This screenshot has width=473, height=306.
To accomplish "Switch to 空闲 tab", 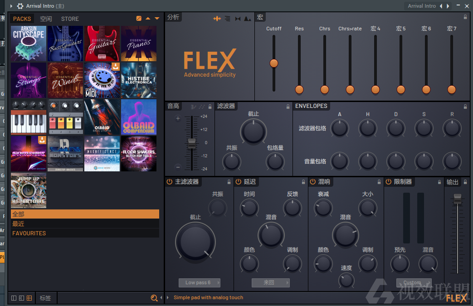I will (x=46, y=19).
